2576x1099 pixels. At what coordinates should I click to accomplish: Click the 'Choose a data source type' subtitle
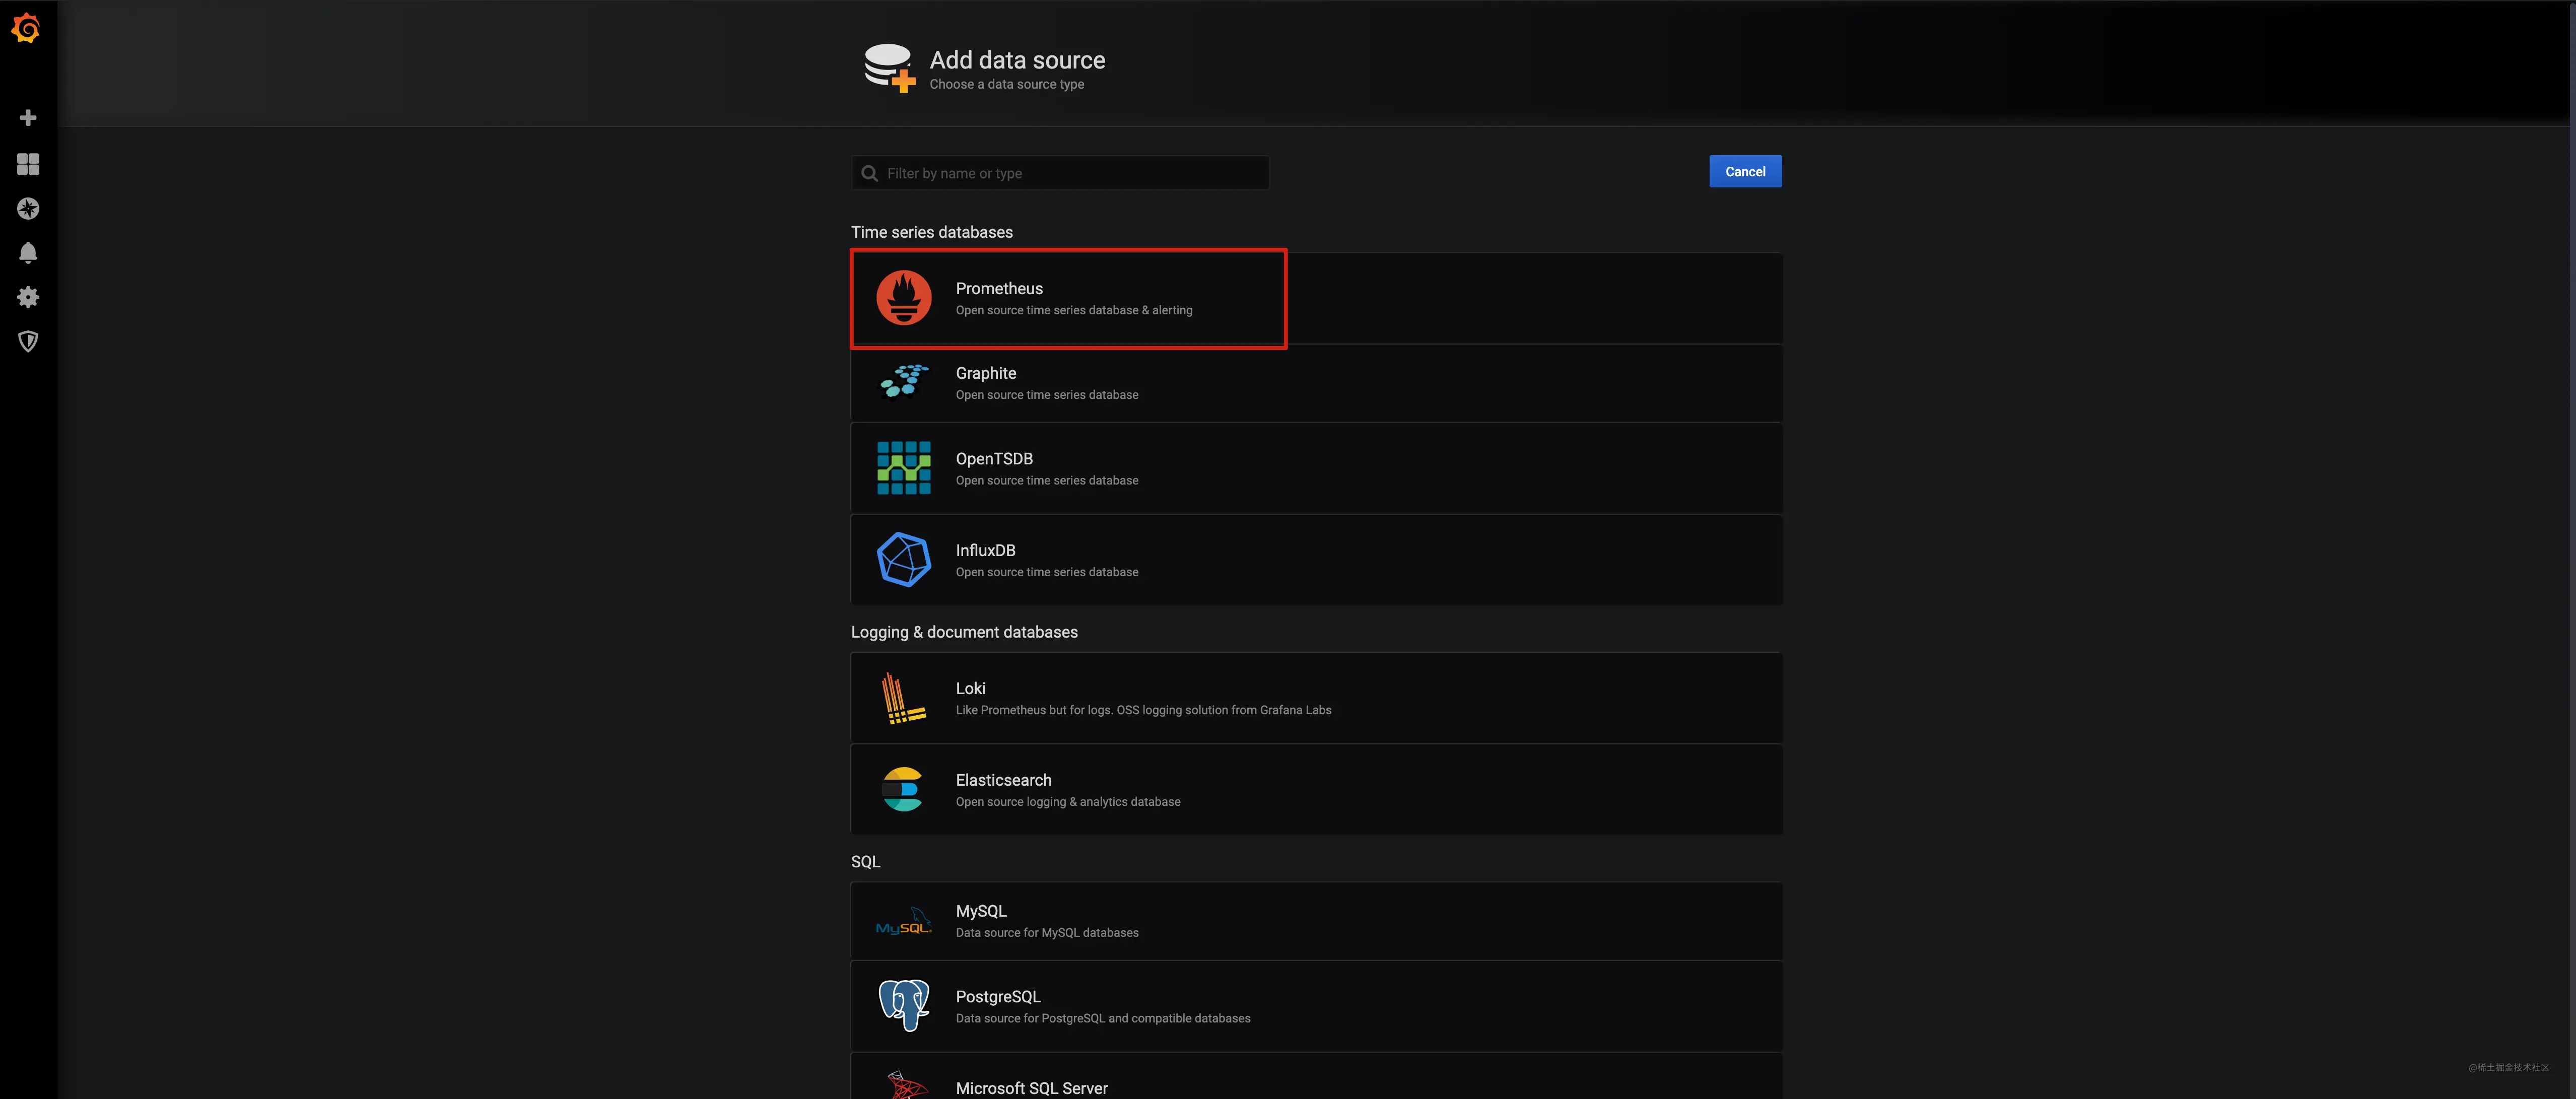pos(1006,84)
